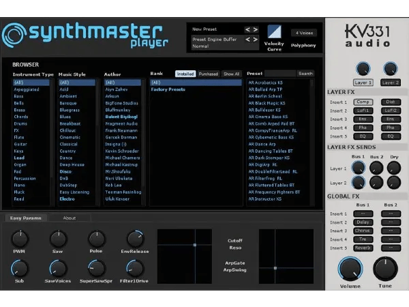Viewport: 409px width, 307px height.
Task: Open Global FX Bus 1 Reverb slot
Action: click(x=363, y=248)
